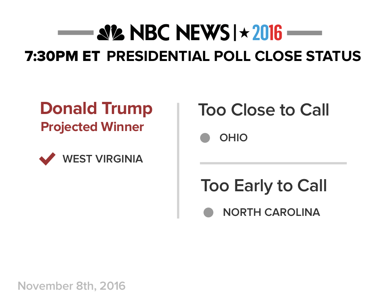Click the gray bar right of 2016
379x303 pixels.
click(x=304, y=33)
